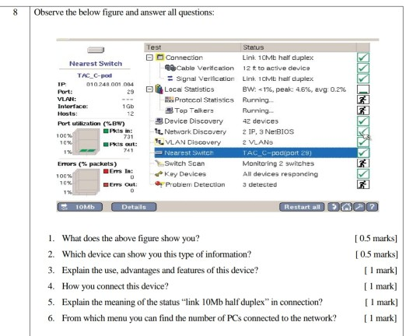Click the running status icon for Top Talkers
420x336 pixels.
363,110
